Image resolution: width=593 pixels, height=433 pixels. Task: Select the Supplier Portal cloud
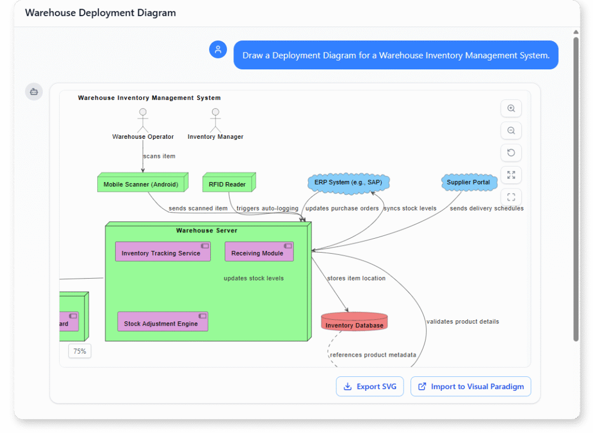click(x=469, y=182)
